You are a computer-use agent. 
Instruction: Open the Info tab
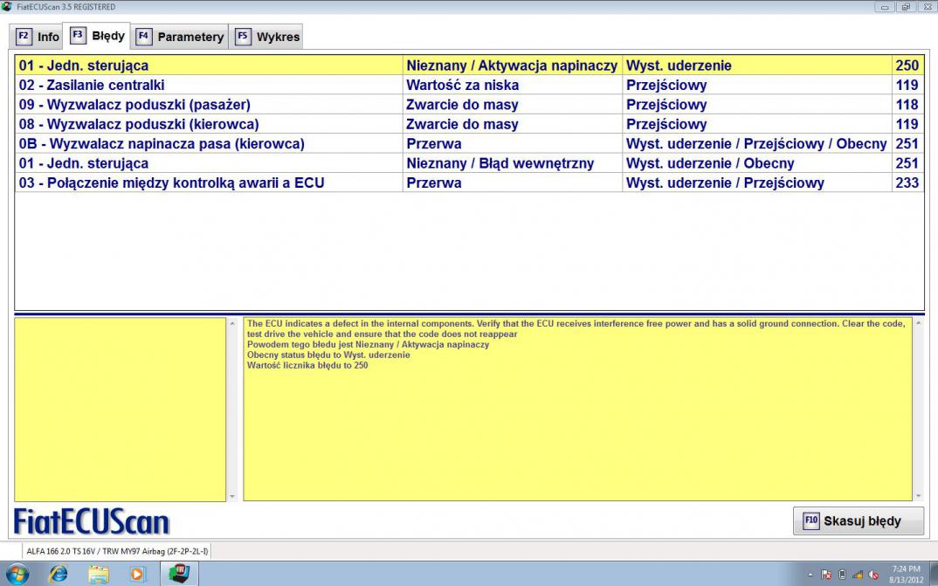click(37, 37)
